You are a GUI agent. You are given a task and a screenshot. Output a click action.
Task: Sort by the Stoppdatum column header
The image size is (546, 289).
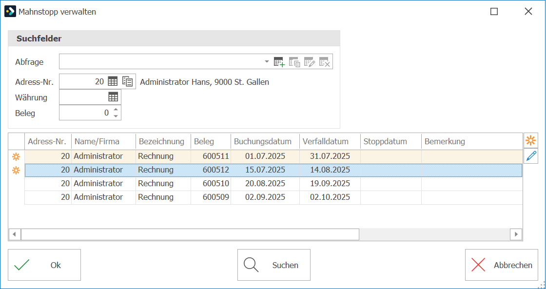(x=390, y=142)
